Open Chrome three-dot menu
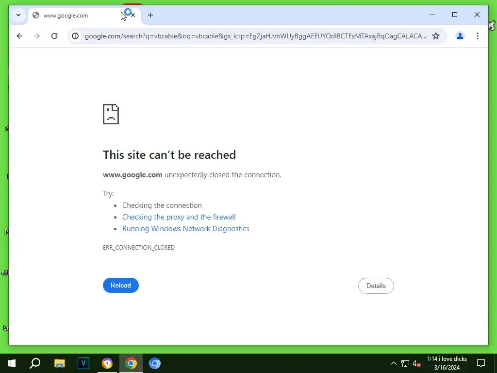 point(478,36)
